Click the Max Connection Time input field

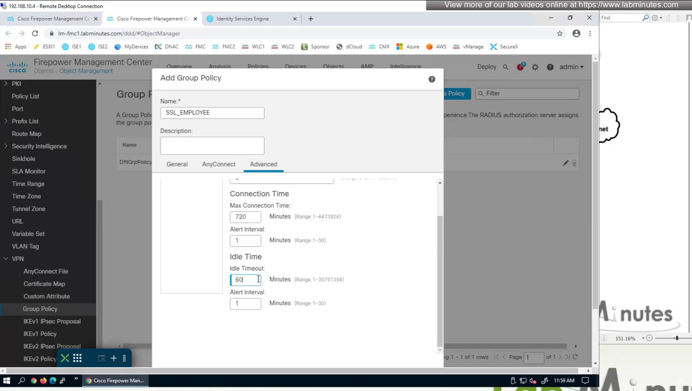(x=245, y=217)
